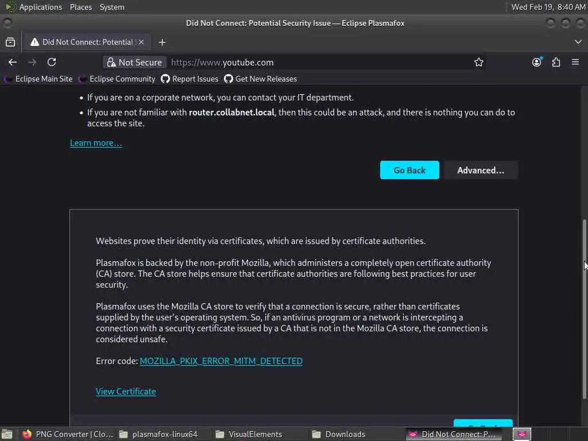The height and width of the screenshot is (441, 588).
Task: Open the System menu
Action: [x=112, y=7]
